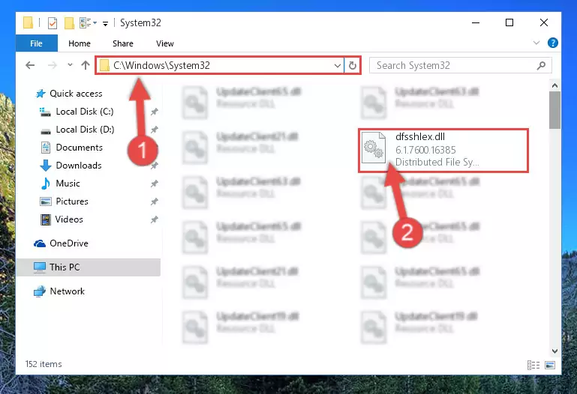Open Explorer Help blue question icon
This screenshot has width=577, height=394.
point(553,43)
